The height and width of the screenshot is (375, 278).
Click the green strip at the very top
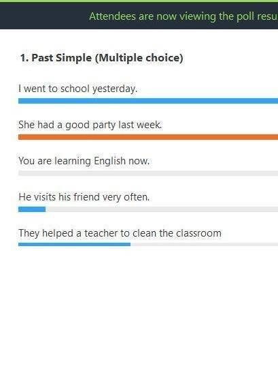click(139, 1)
